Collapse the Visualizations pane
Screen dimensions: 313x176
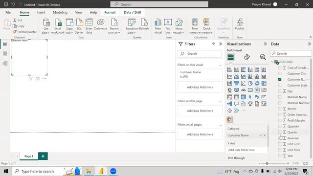265,44
